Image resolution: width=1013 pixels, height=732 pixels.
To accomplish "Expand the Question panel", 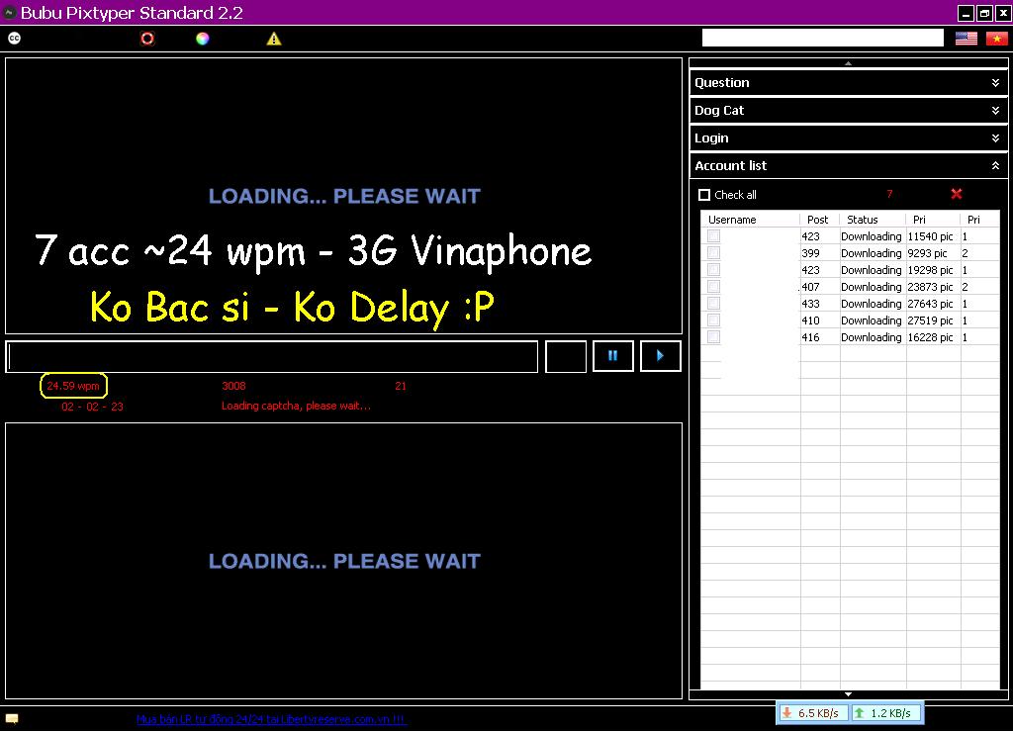I will coord(849,83).
